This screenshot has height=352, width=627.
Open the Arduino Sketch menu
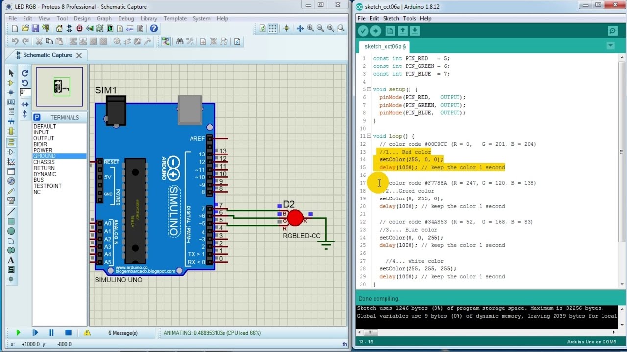click(391, 18)
